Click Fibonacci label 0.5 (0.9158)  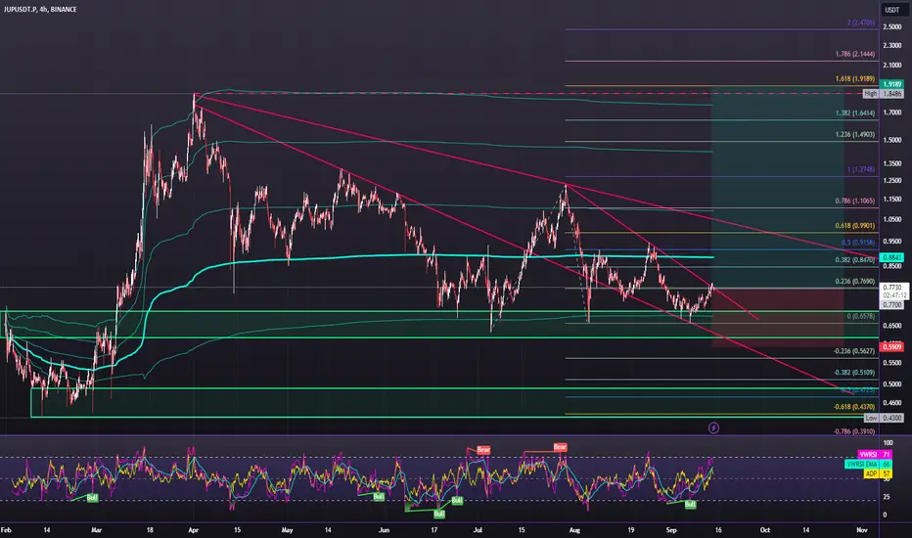(x=858, y=243)
